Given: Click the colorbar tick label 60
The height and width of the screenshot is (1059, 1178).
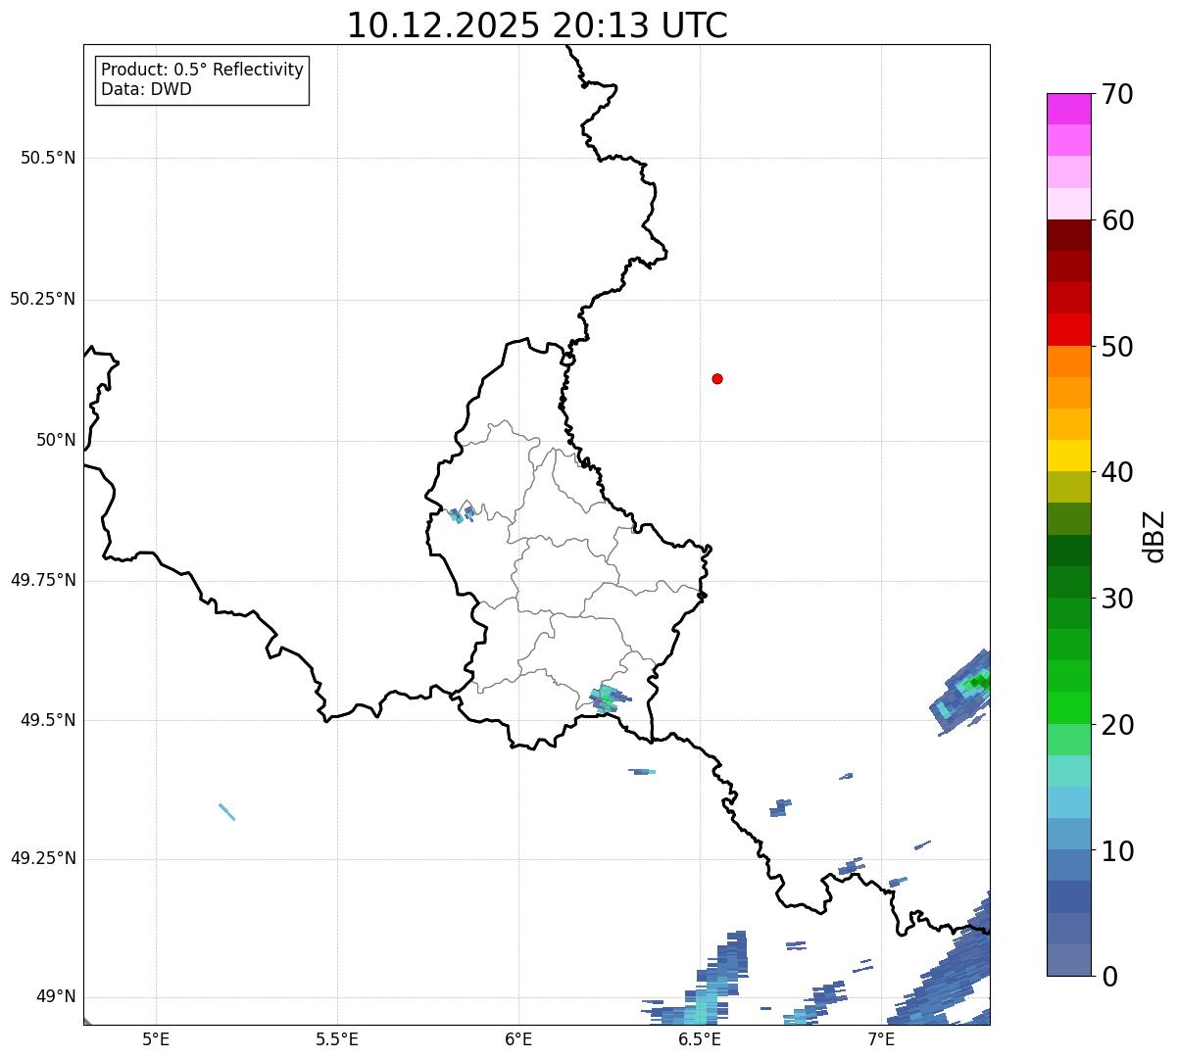Looking at the screenshot, I should [x=1116, y=220].
